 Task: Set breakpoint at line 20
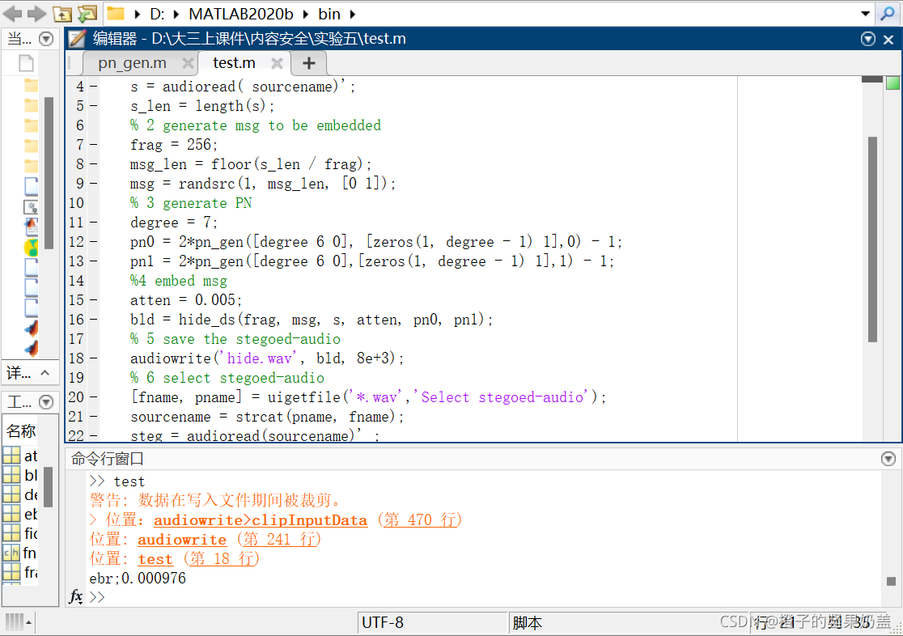click(x=93, y=397)
